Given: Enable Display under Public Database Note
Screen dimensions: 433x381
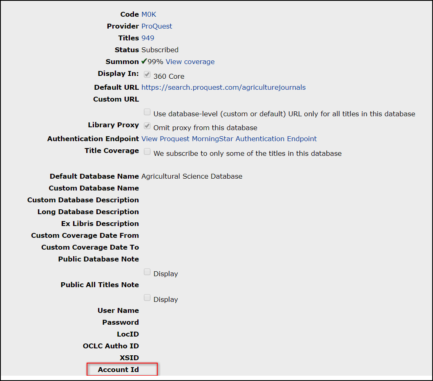Looking at the screenshot, I should coord(147,272).
